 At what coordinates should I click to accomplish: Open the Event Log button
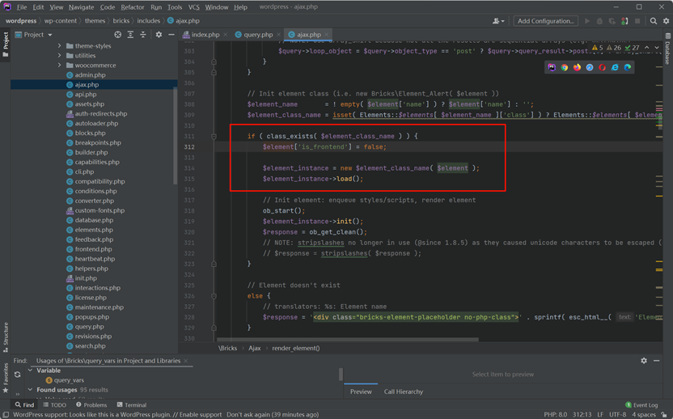tap(641, 404)
